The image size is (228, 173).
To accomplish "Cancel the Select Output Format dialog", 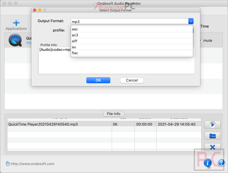I will tap(132, 80).
